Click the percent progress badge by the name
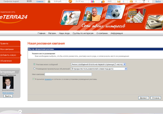This screenshot has width=163, height=114. coord(29,1)
